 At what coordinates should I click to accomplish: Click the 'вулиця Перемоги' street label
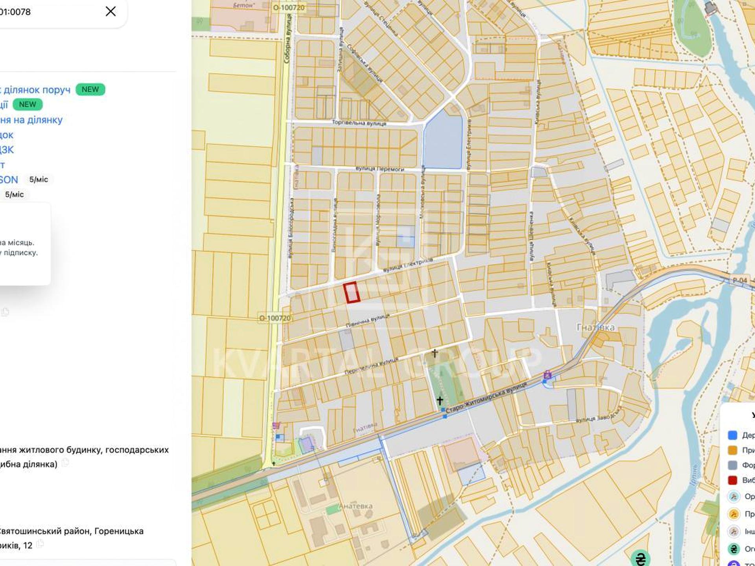click(x=379, y=169)
